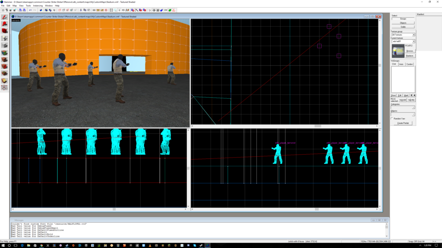Click the Objects select button
Viewport: 442px width, 248px height.
(x=403, y=23)
